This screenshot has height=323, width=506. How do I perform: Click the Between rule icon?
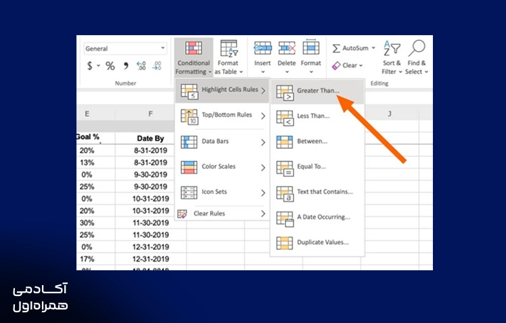284,142
